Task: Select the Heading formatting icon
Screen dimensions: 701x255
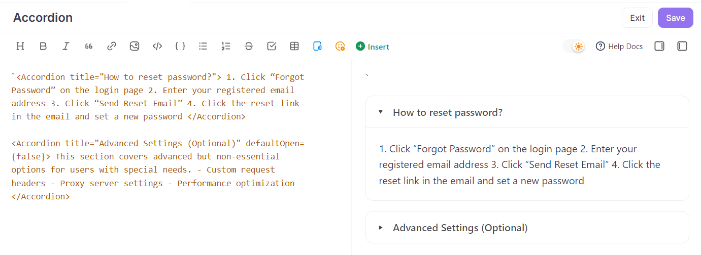Action: coord(20,47)
